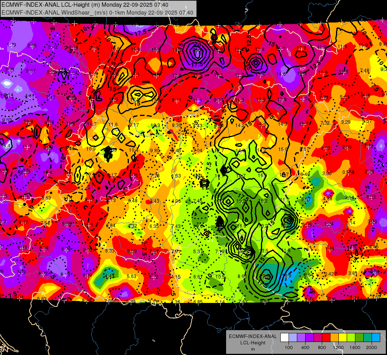Click the wind shear value 3.29

point(346,122)
